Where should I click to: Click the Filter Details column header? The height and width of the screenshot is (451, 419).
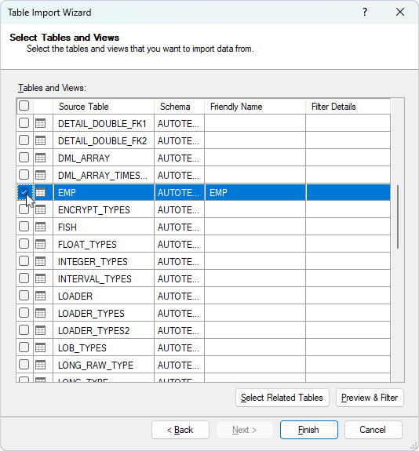tap(348, 107)
